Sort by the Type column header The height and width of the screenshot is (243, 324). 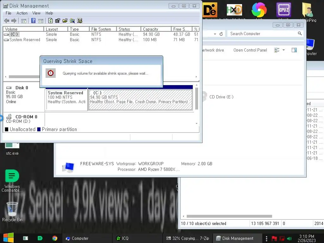(x=78, y=29)
